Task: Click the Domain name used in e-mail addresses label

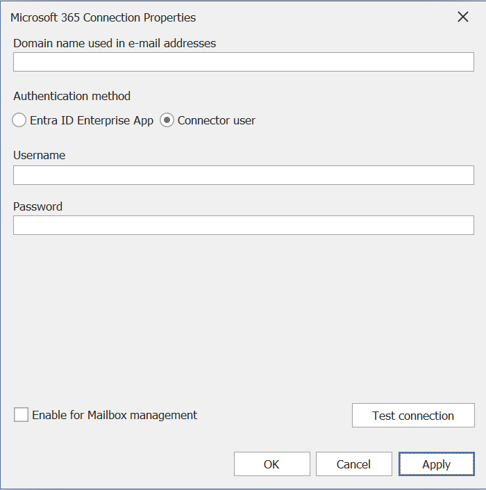Action: (115, 43)
